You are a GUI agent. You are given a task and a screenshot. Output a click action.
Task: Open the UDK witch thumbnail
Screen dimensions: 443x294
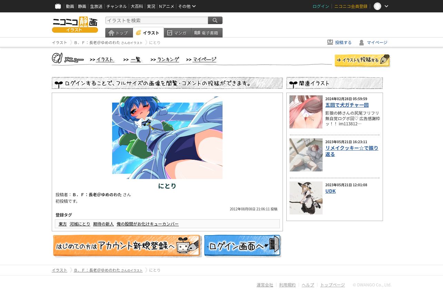tap(306, 198)
